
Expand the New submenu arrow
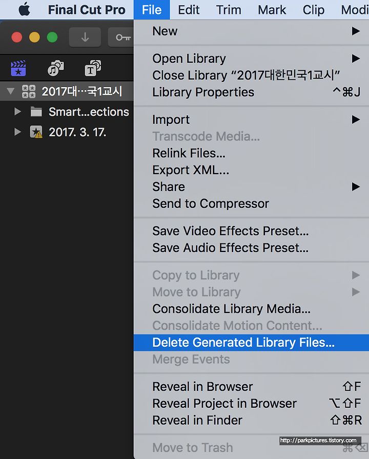pyautogui.click(x=356, y=31)
